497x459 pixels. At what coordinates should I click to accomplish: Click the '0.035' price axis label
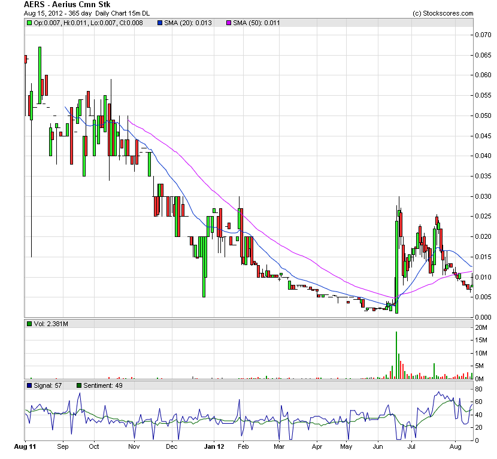coord(483,176)
